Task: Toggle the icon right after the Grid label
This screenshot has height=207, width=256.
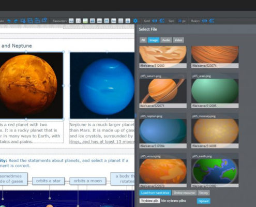Action: (155, 21)
